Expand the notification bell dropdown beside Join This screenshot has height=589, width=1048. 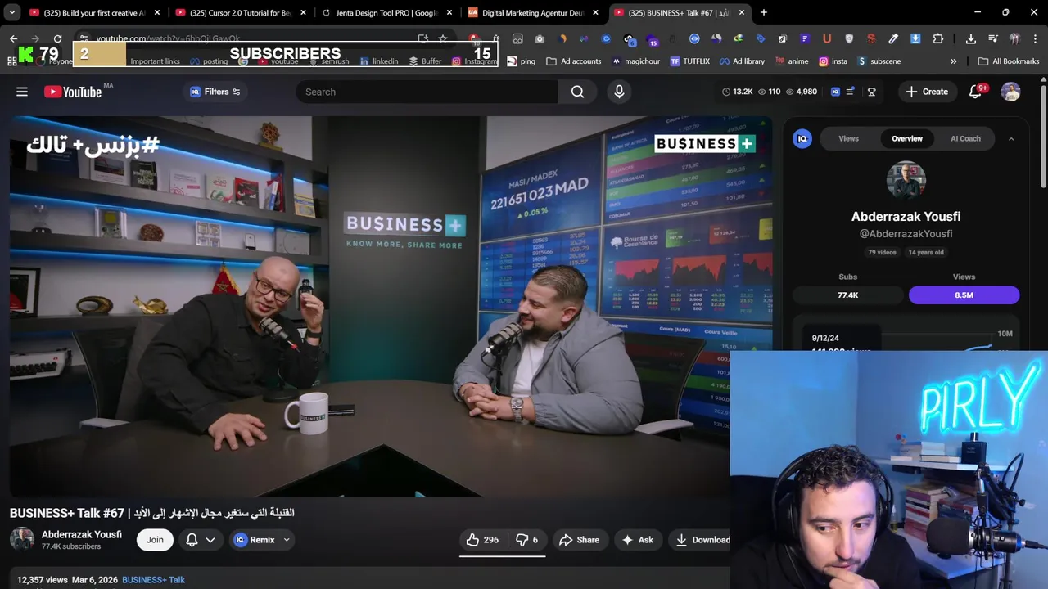pyautogui.click(x=210, y=540)
